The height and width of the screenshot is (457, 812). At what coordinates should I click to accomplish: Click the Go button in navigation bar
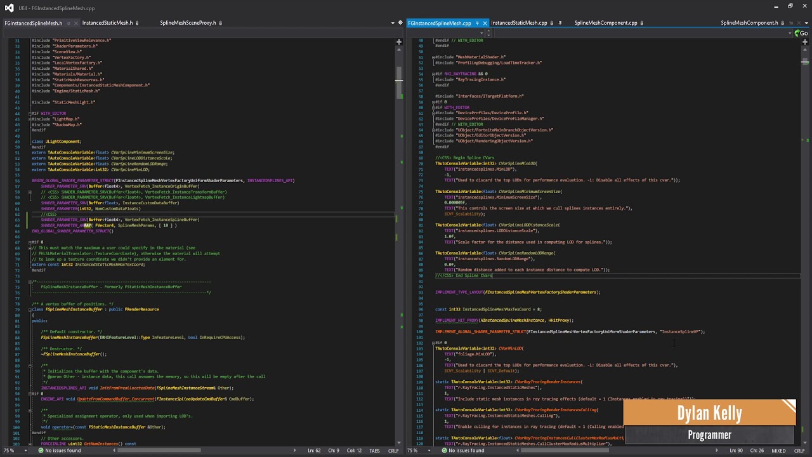pos(802,33)
